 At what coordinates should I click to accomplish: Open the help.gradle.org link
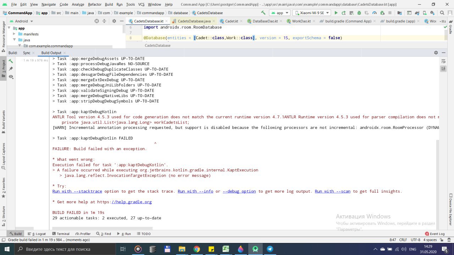point(132,202)
